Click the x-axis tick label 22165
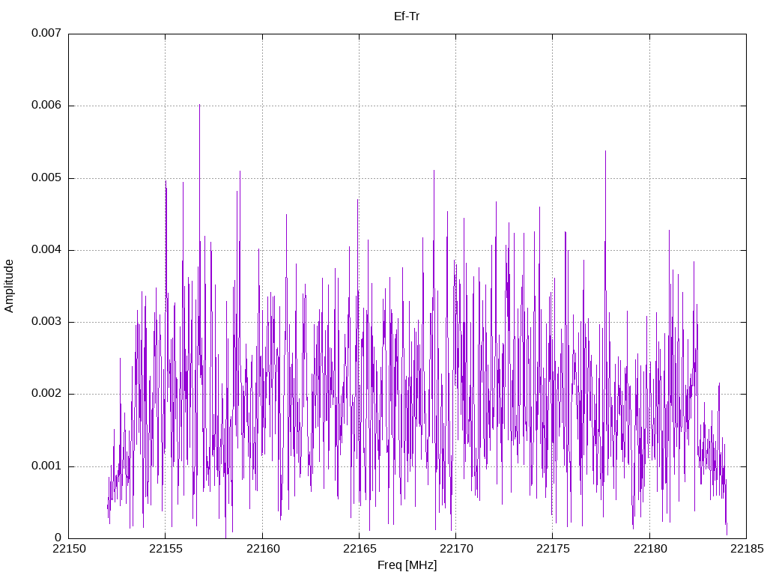 pyautogui.click(x=360, y=549)
